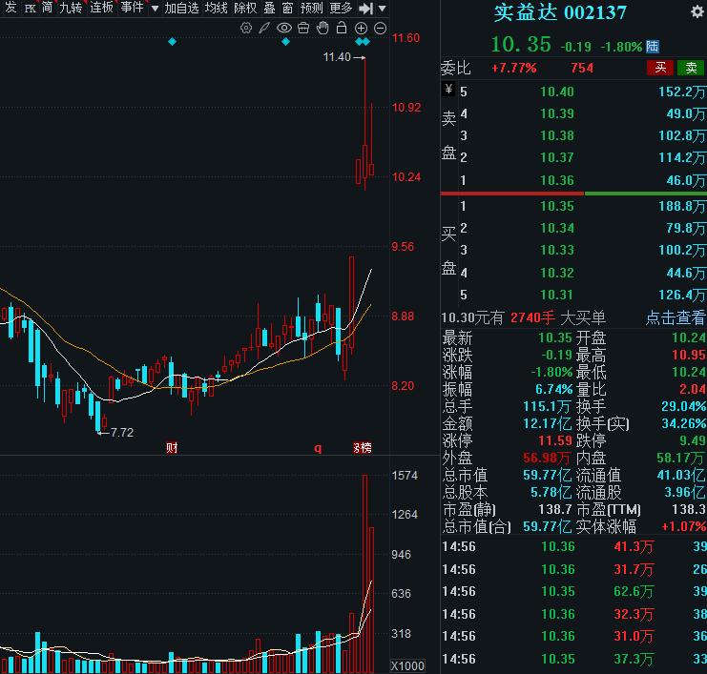Toggle 除权 ex-rights adjustment
The image size is (707, 674).
click(x=245, y=8)
